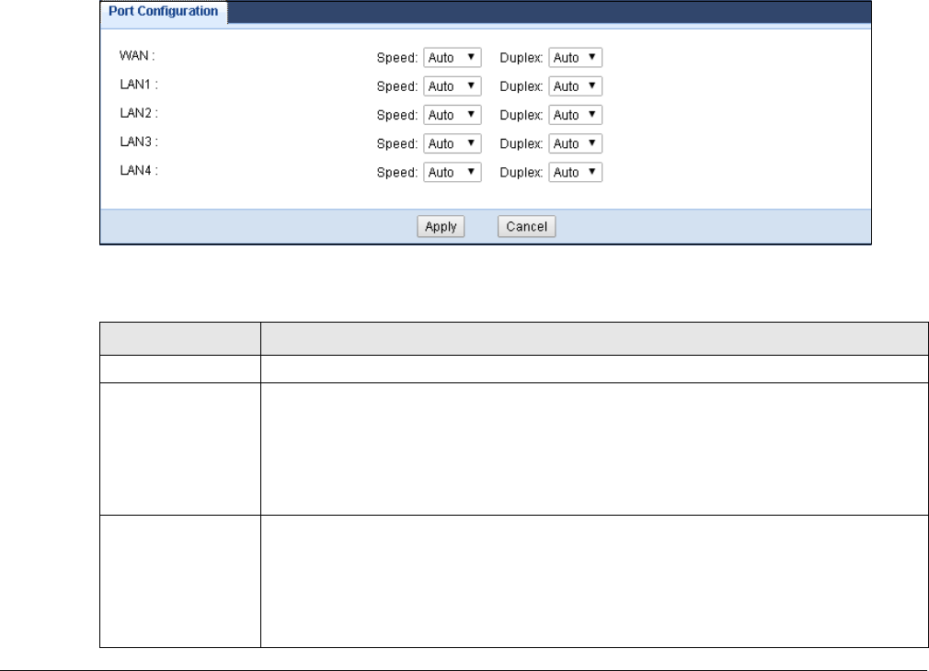Open the LAN1 Speed dropdown

click(452, 86)
